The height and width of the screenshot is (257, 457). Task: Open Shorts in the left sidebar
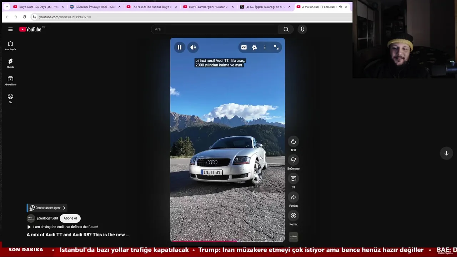coord(10,63)
